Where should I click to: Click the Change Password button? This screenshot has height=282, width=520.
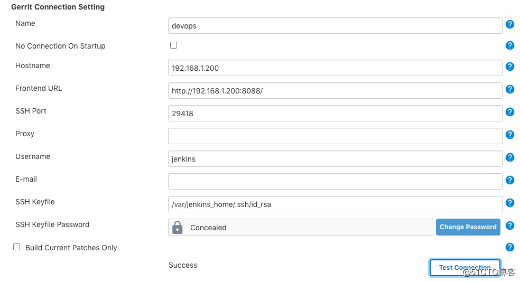(x=468, y=227)
